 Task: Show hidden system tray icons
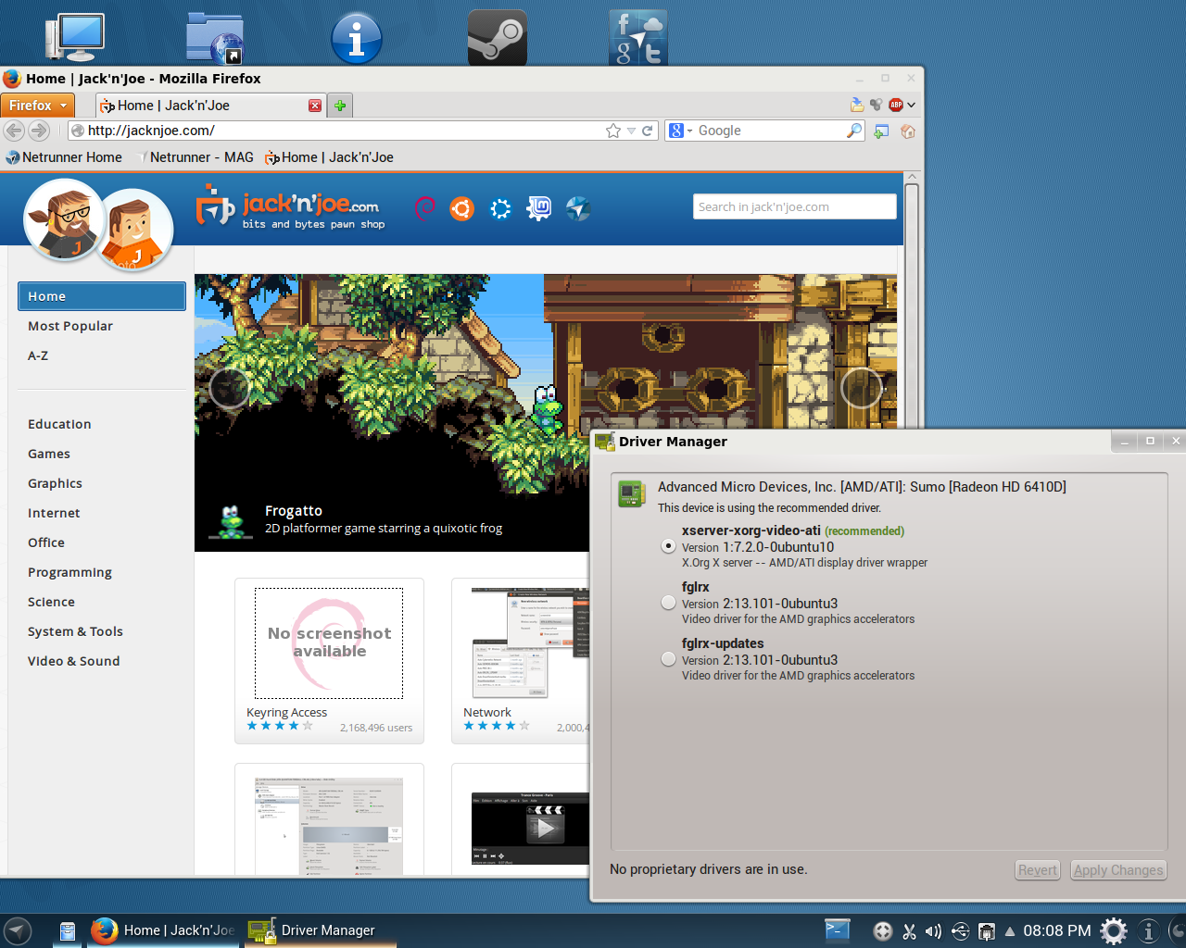1010,931
